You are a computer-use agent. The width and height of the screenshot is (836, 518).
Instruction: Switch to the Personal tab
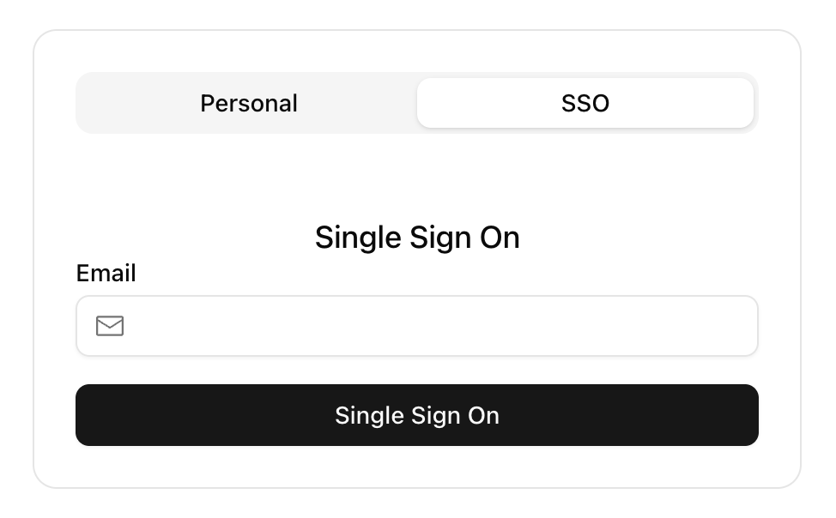coord(249,103)
